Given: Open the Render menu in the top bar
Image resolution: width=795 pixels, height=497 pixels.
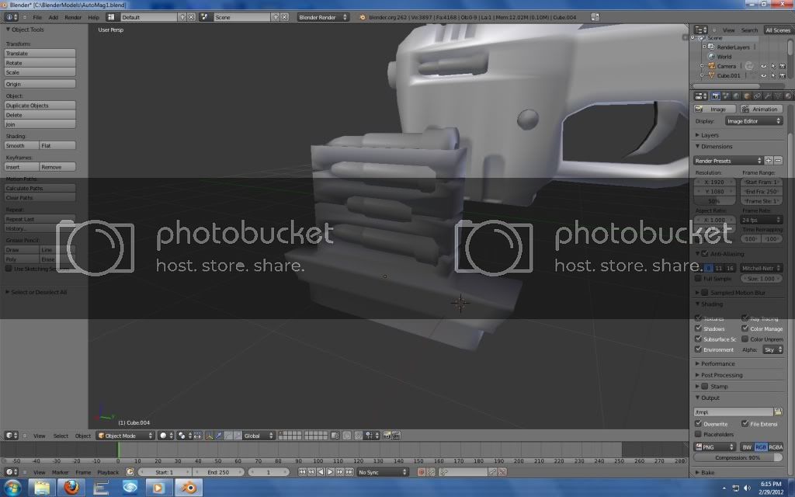Looking at the screenshot, I should pos(73,17).
